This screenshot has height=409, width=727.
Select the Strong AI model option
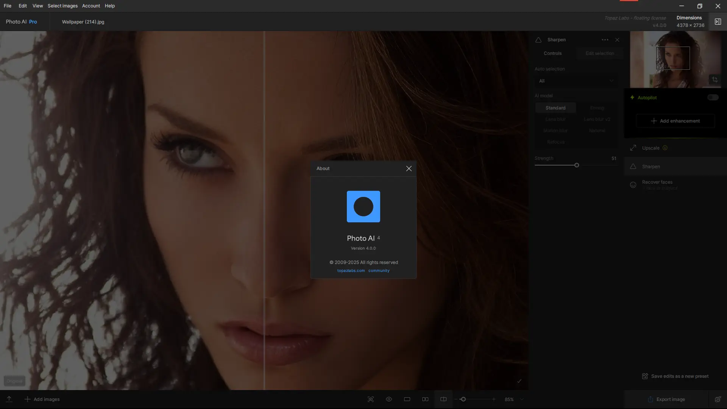pos(596,108)
